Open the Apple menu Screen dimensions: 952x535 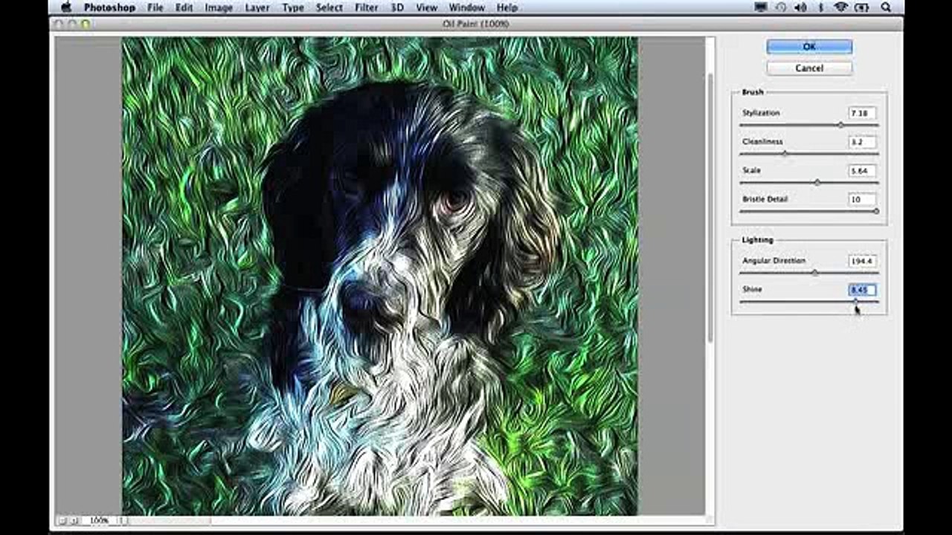(x=66, y=7)
